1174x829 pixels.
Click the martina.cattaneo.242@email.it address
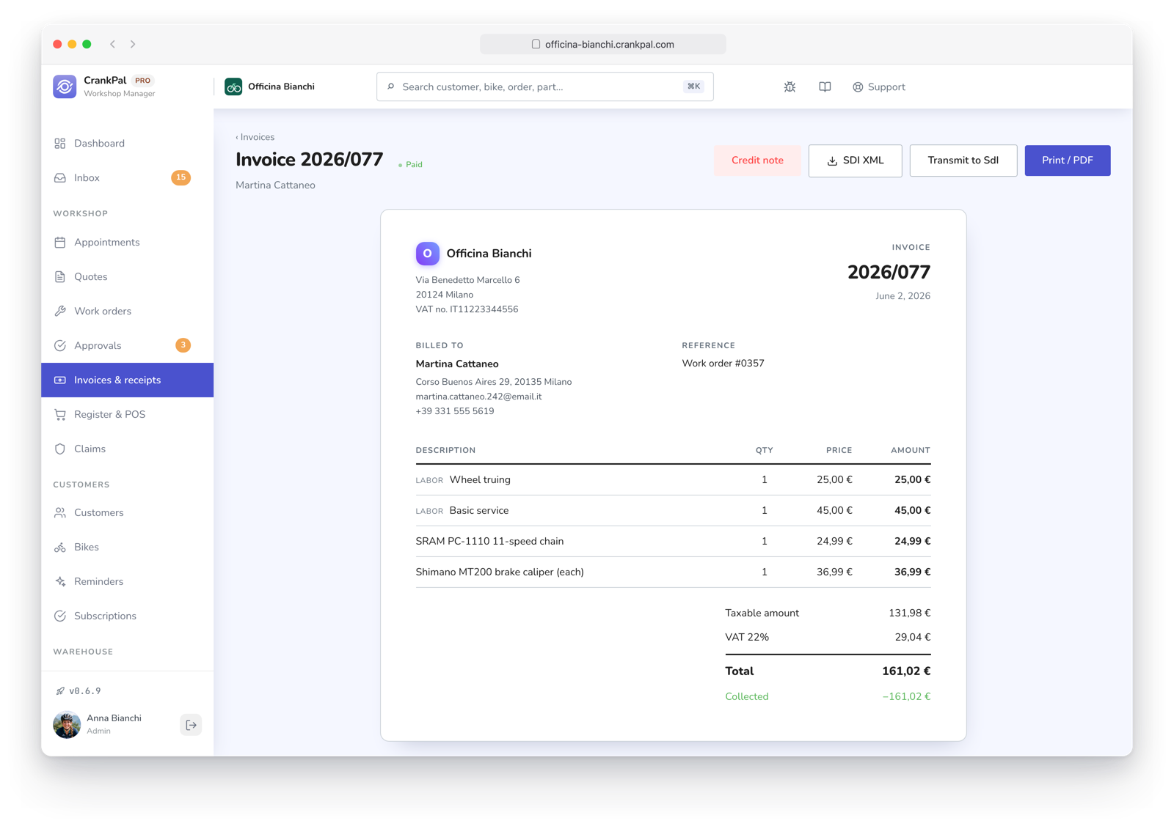click(479, 397)
